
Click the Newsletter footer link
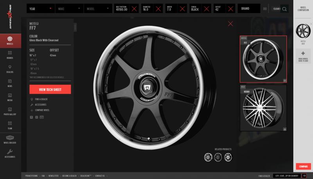(54, 176)
